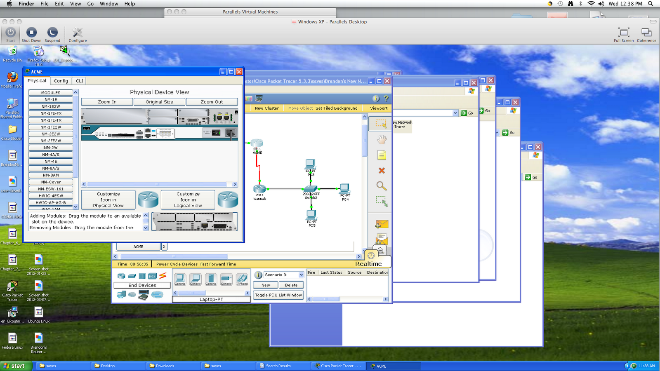
Task: Click the Original Size button
Action: click(x=160, y=102)
